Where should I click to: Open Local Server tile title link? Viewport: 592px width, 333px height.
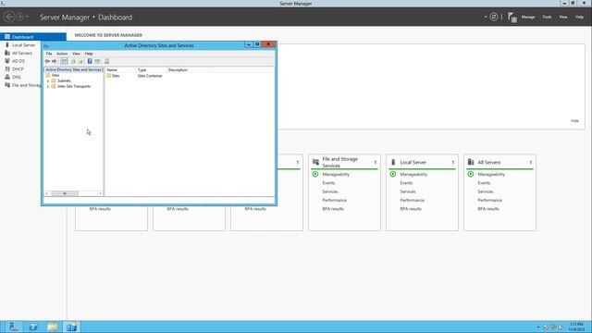[413, 163]
